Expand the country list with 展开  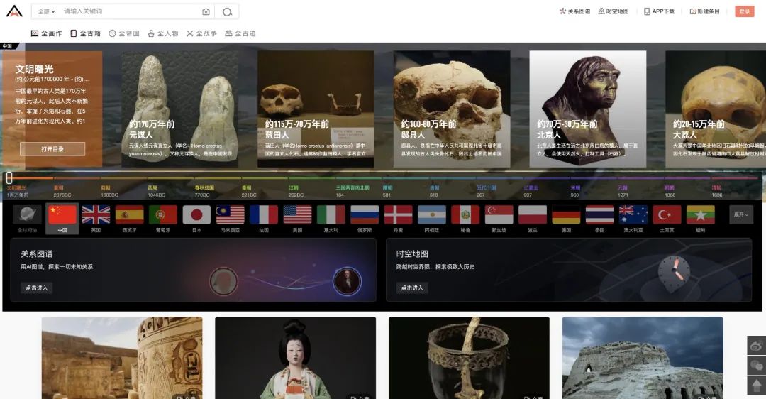click(740, 214)
